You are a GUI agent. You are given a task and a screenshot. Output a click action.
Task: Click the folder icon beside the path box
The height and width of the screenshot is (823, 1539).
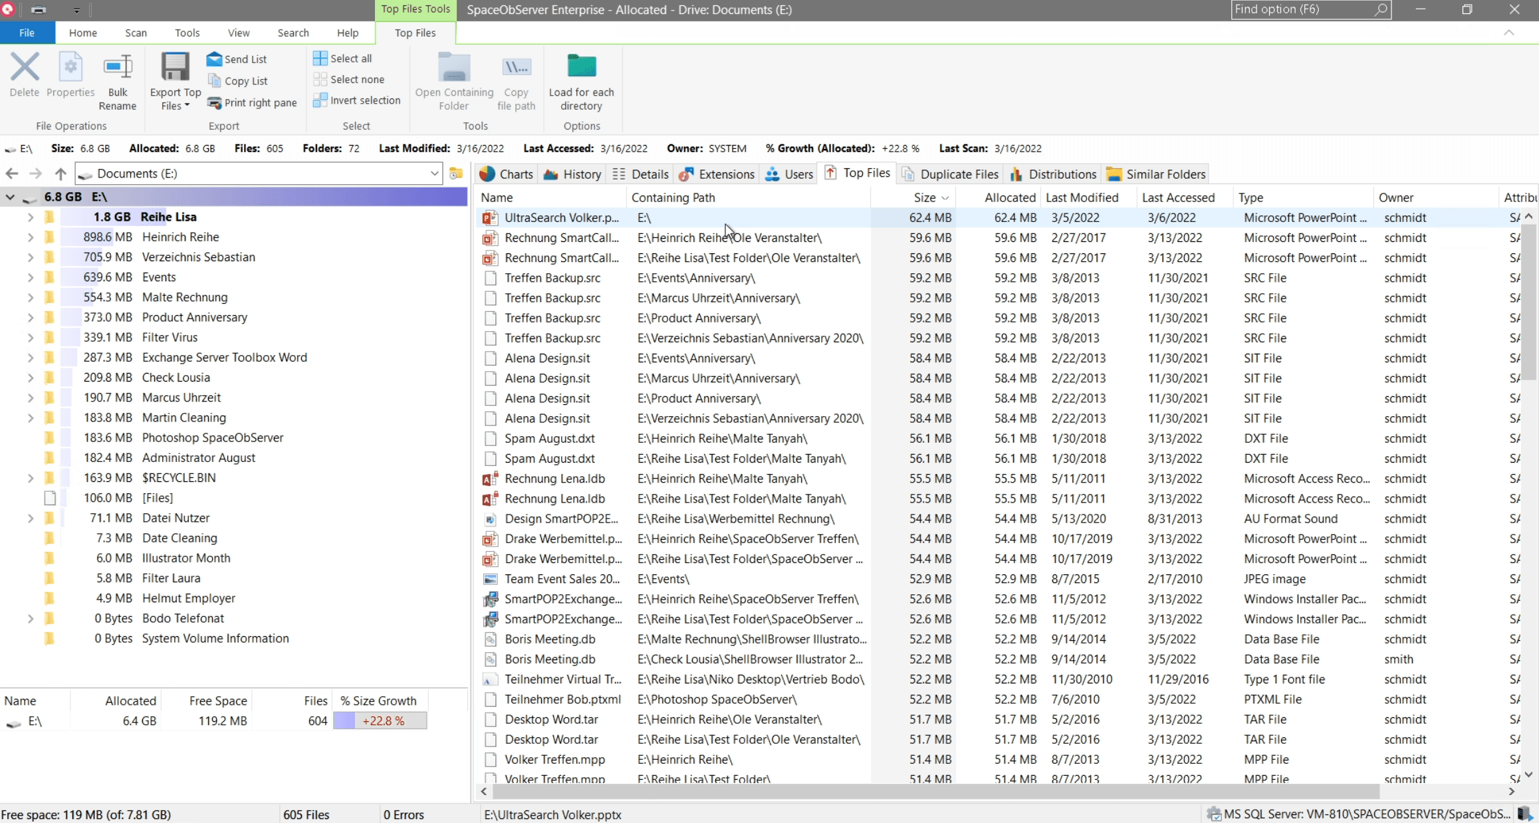tap(456, 174)
